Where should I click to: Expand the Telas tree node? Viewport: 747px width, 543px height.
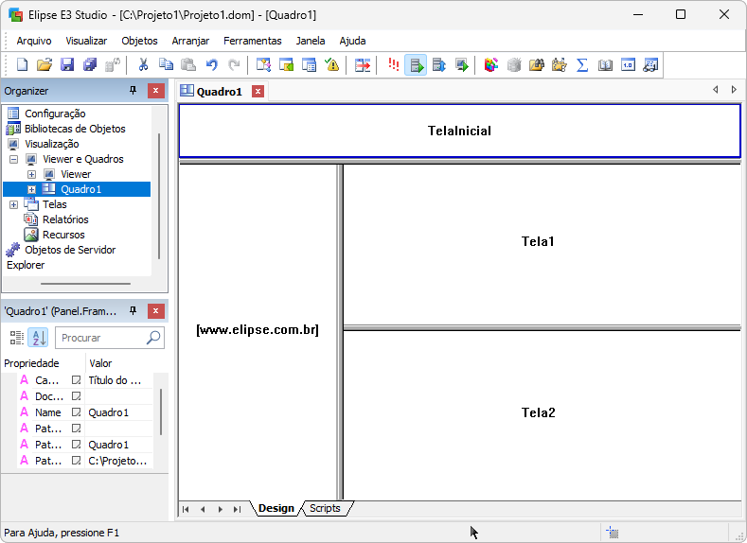14,204
